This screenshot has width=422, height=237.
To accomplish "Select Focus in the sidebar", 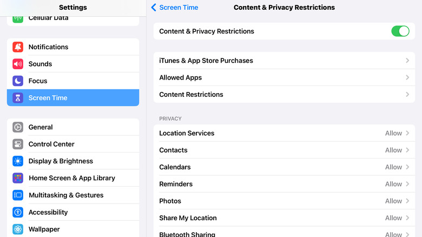I will pyautogui.click(x=73, y=81).
